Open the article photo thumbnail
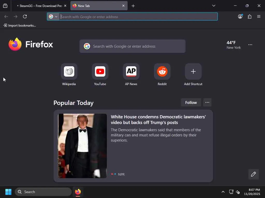The image size is (265, 198). coord(83,146)
